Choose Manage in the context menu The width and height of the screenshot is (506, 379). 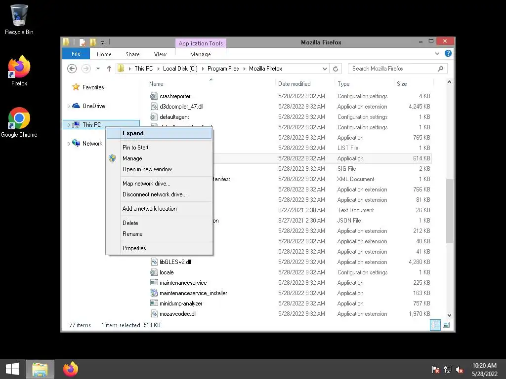coord(159,158)
